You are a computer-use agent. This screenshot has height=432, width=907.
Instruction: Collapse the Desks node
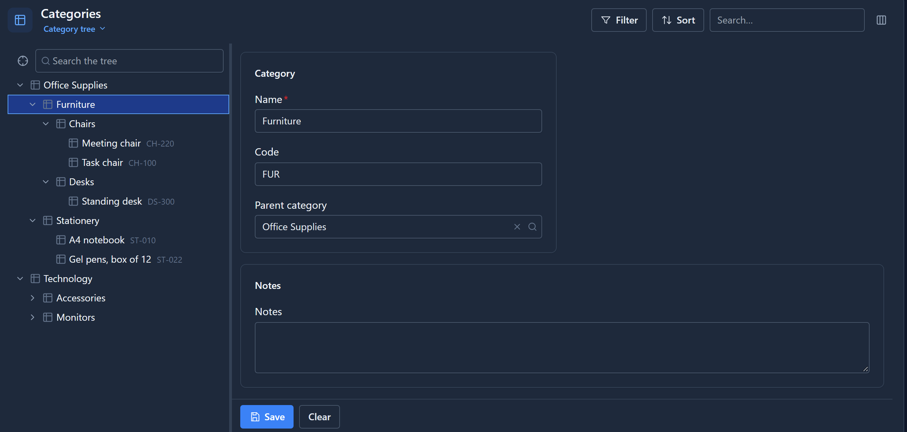click(x=45, y=182)
